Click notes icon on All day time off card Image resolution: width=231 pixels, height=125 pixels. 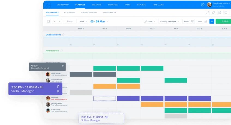coord(63,66)
